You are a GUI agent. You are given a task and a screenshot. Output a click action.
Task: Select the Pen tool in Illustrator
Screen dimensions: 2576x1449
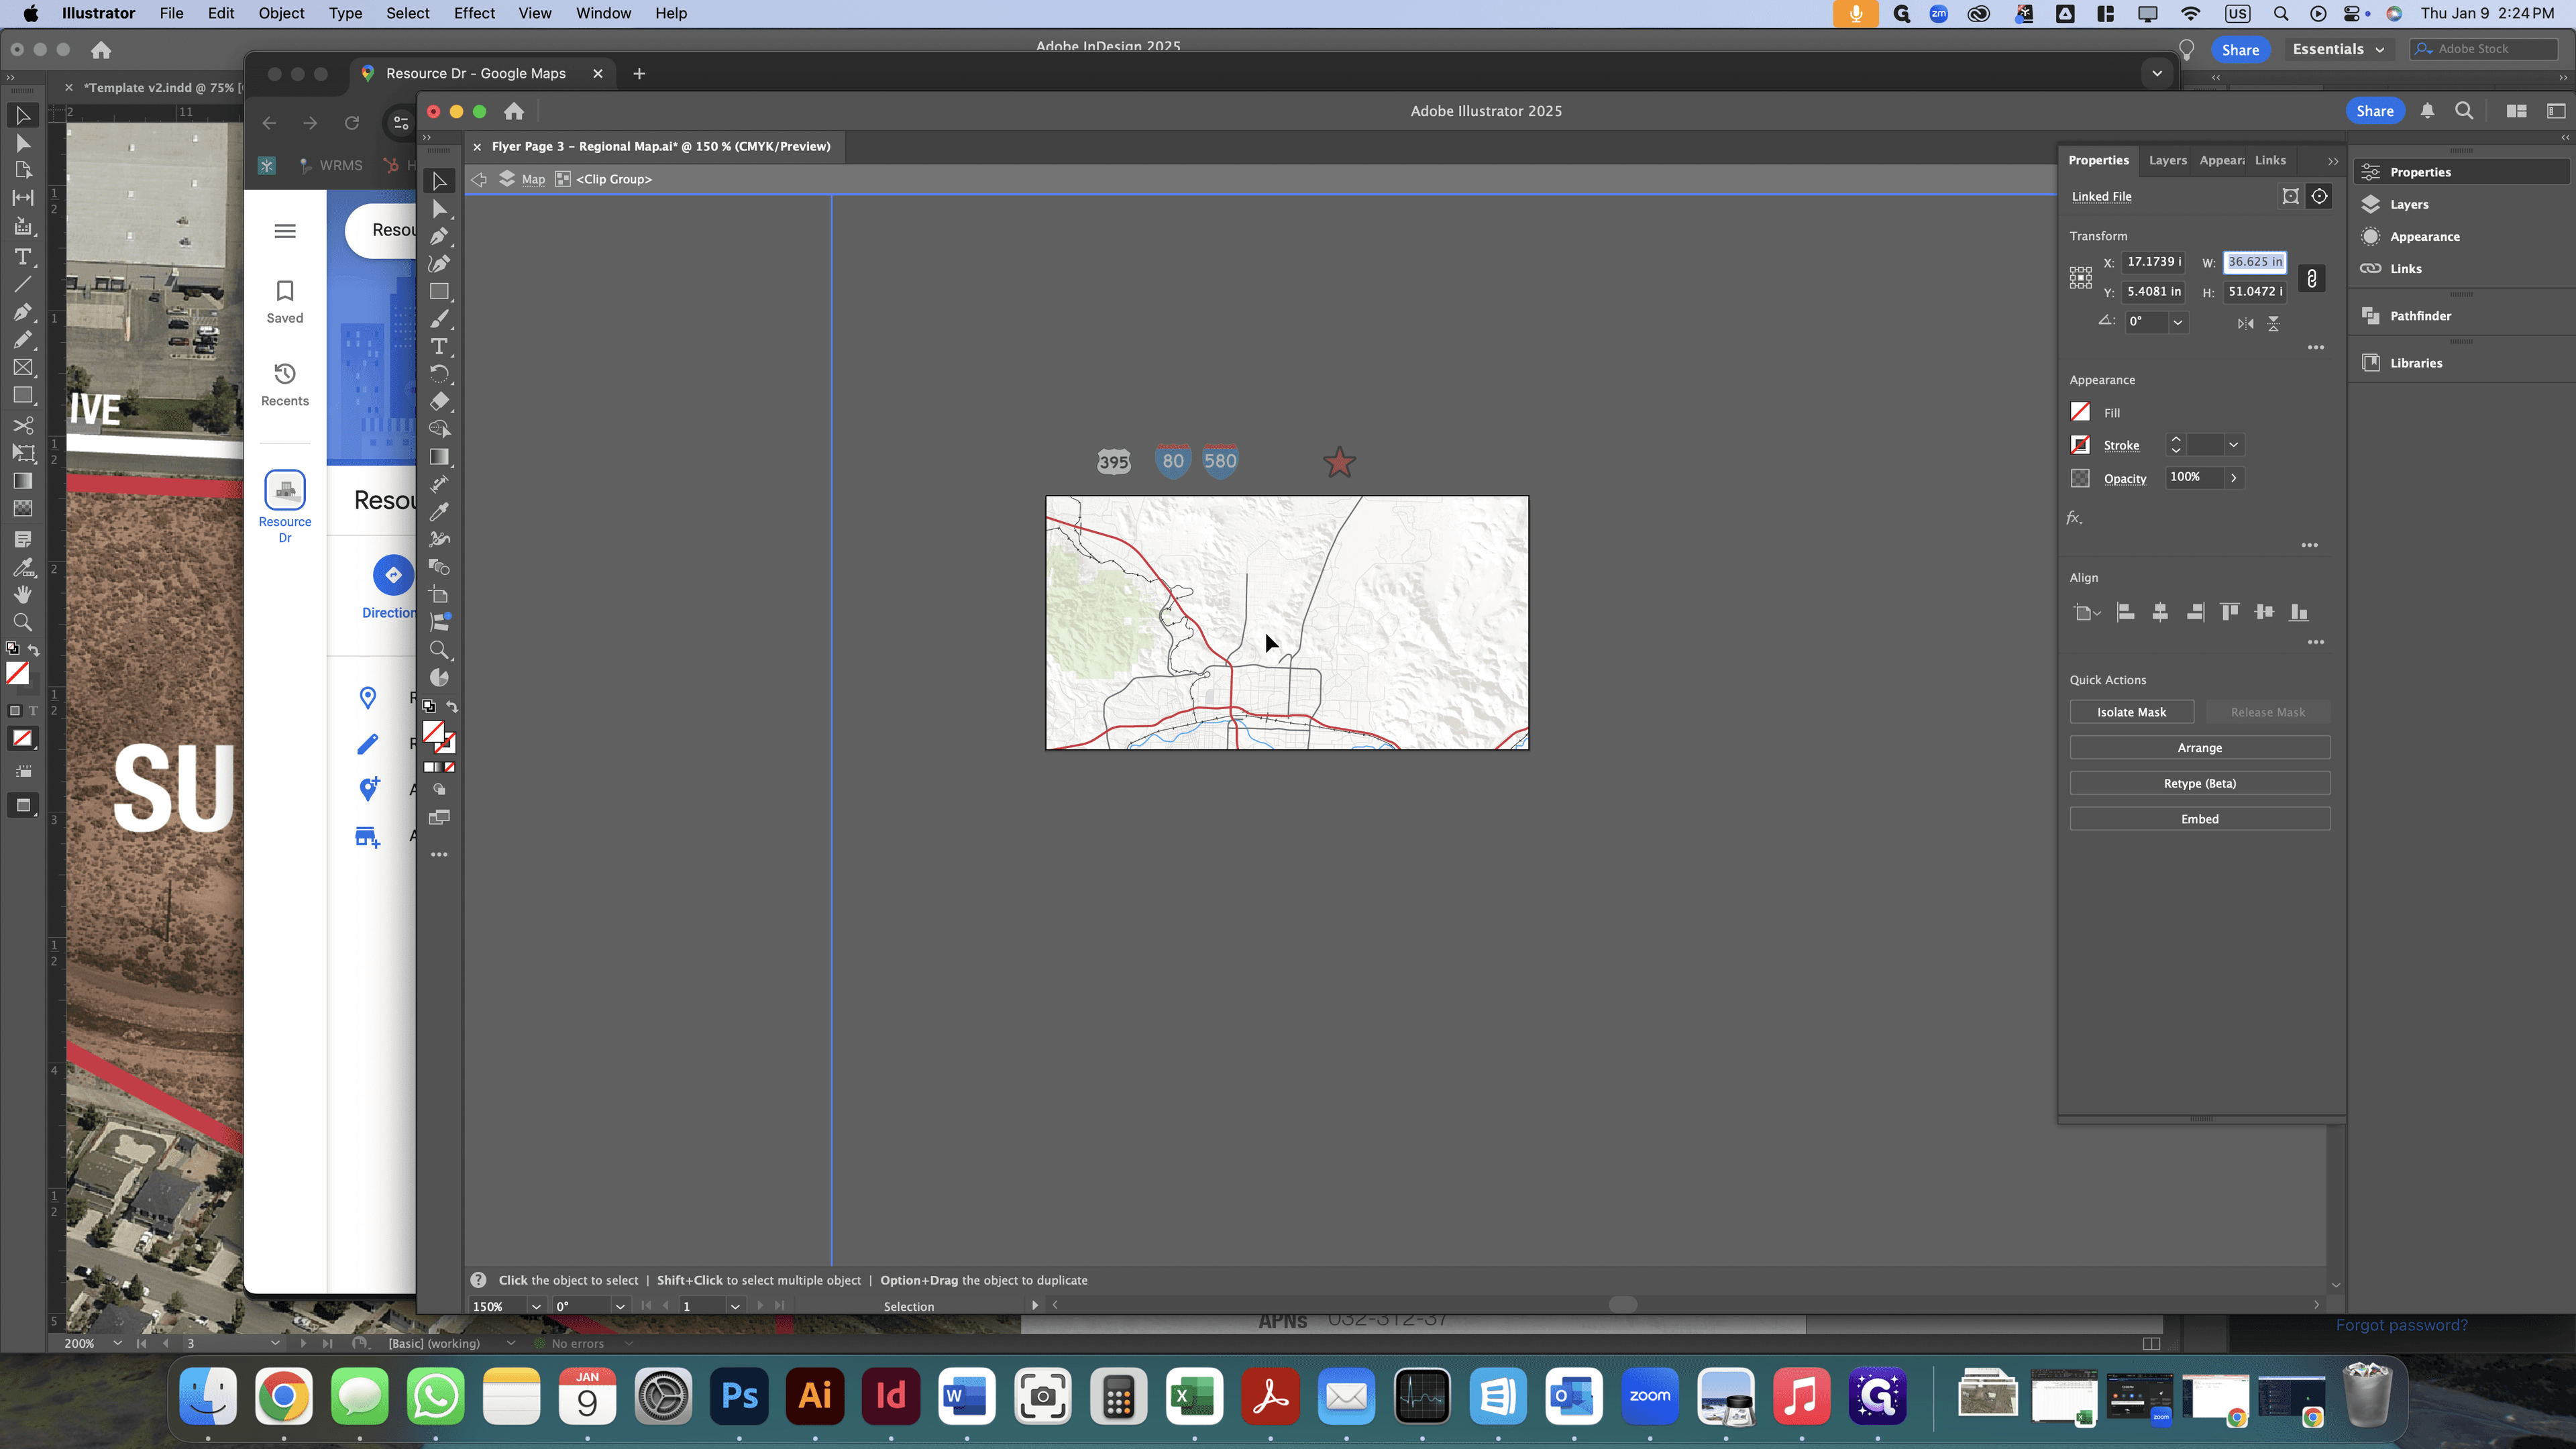[x=439, y=236]
